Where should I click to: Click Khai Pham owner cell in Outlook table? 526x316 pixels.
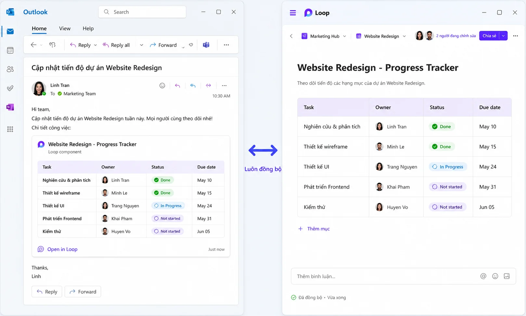point(121,218)
